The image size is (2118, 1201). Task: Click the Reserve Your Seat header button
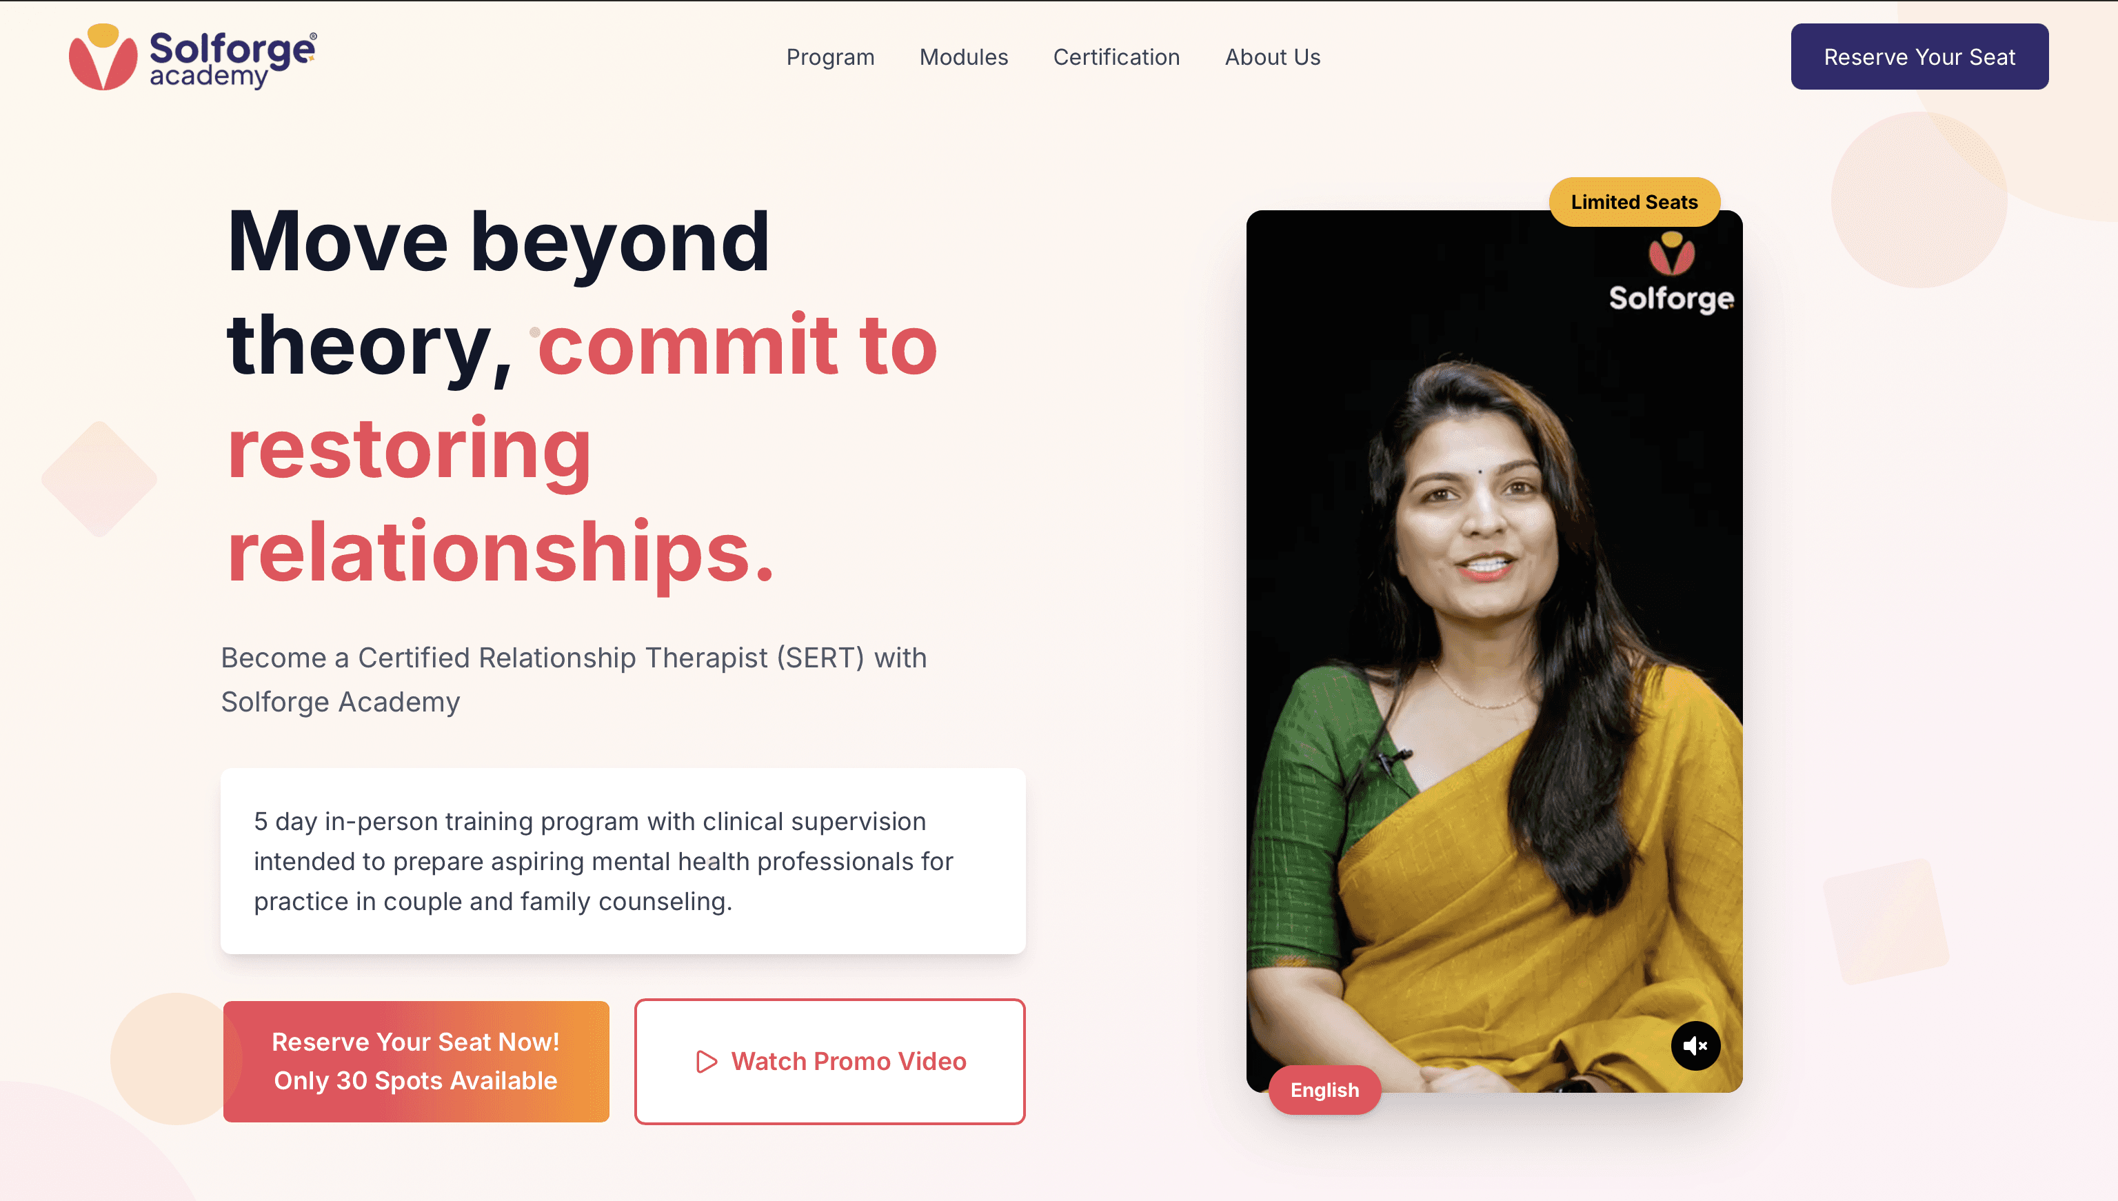click(1919, 57)
